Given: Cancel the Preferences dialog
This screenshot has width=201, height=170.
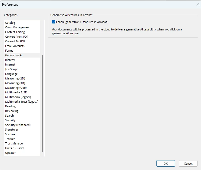Looking at the screenshot, I should pyautogui.click(x=188, y=164).
